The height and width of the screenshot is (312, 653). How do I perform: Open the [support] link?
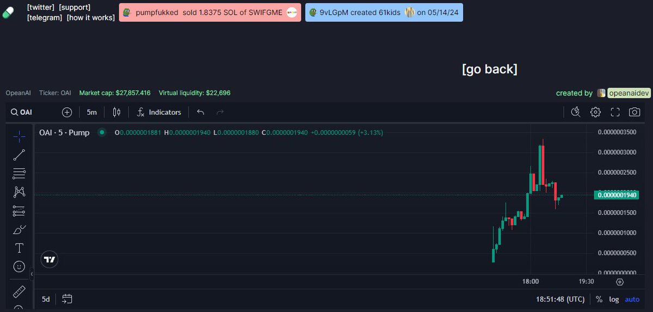(x=75, y=8)
